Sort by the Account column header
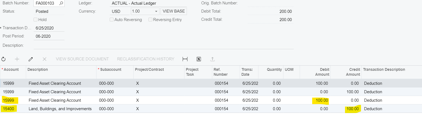The height and width of the screenshot is (117, 422). (x=11, y=69)
